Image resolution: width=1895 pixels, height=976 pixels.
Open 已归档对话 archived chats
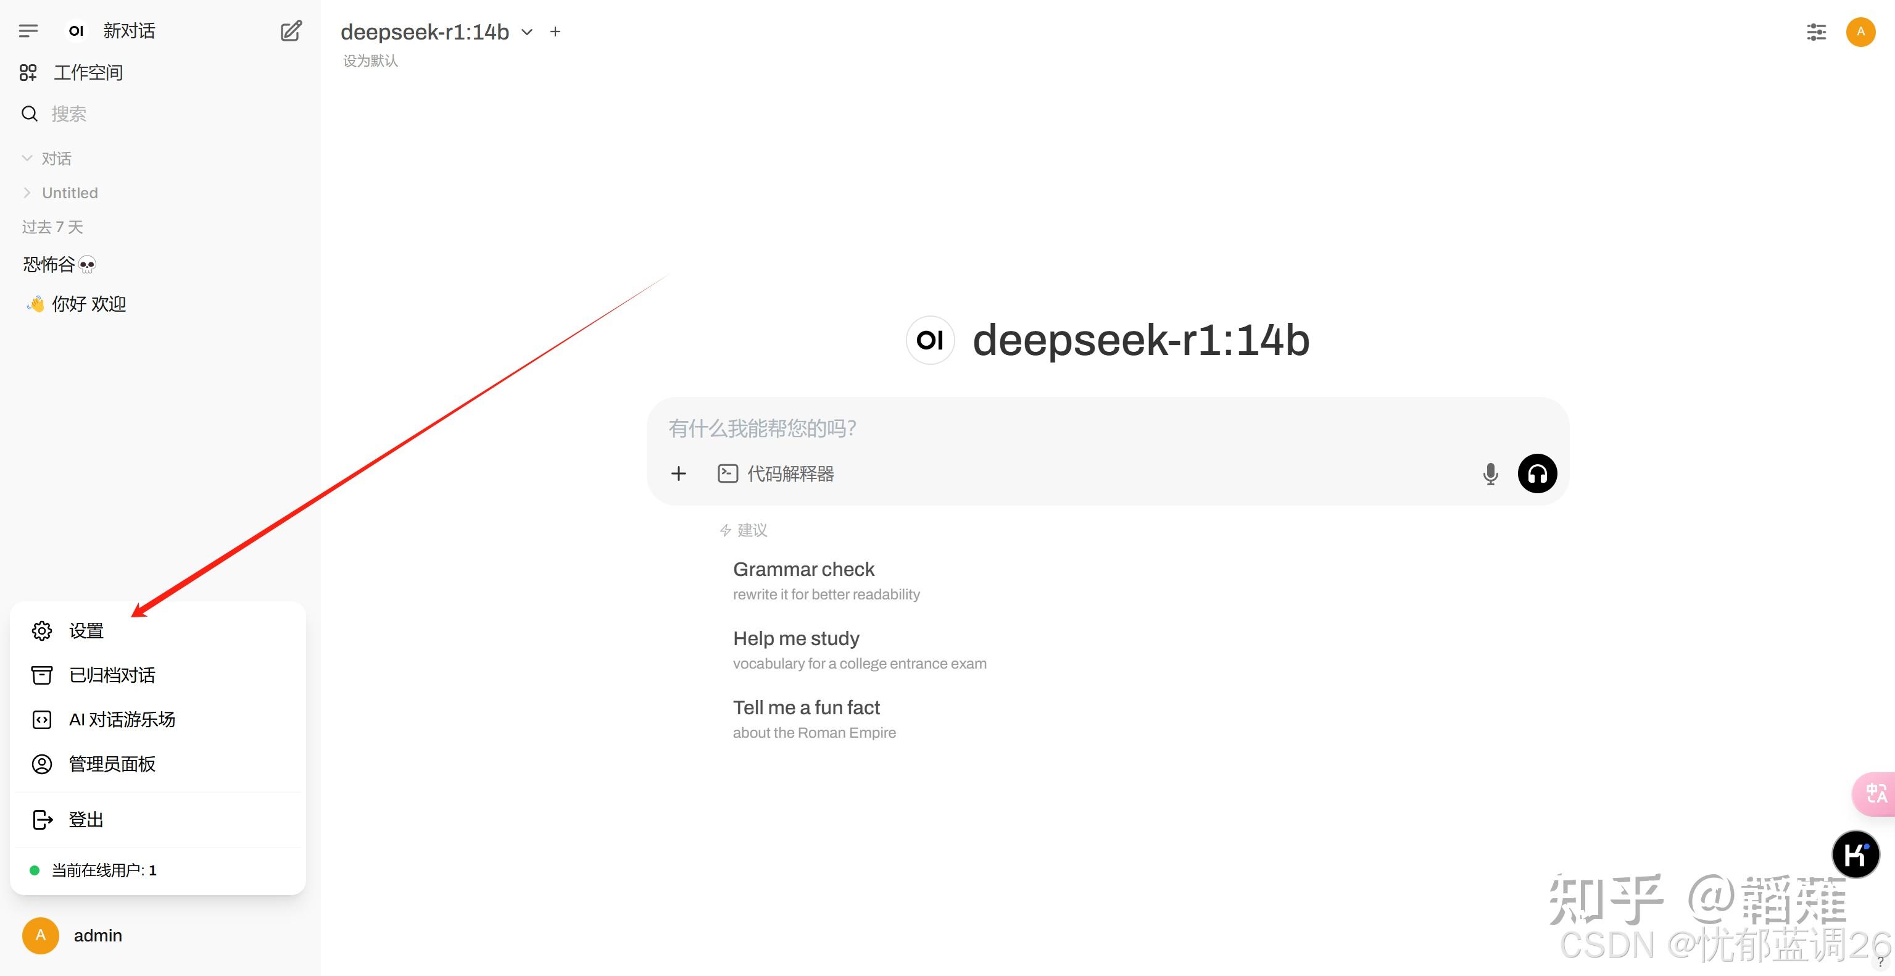click(112, 675)
